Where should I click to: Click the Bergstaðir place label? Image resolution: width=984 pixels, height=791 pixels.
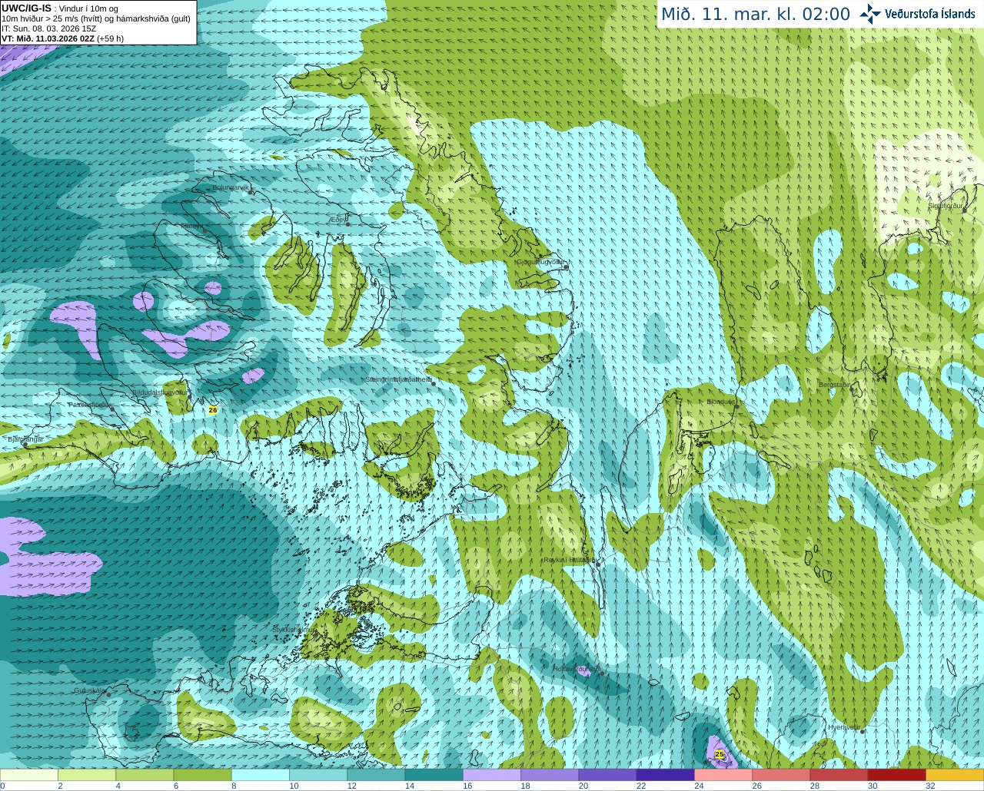coord(834,385)
